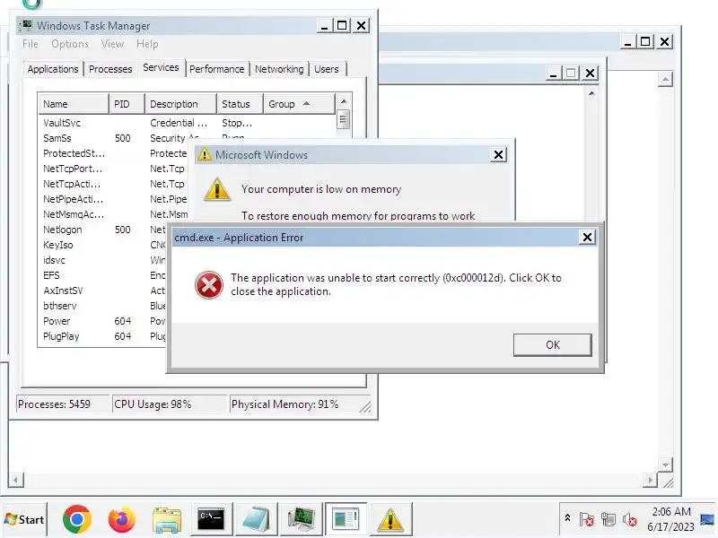718x538 pixels.
Task: Click the red error icon in cmd.exe dialog
Action: [x=209, y=284]
